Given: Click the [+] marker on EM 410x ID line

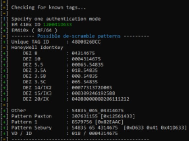Looking at the screenshot, I should pyautogui.click(x=4, y=25).
